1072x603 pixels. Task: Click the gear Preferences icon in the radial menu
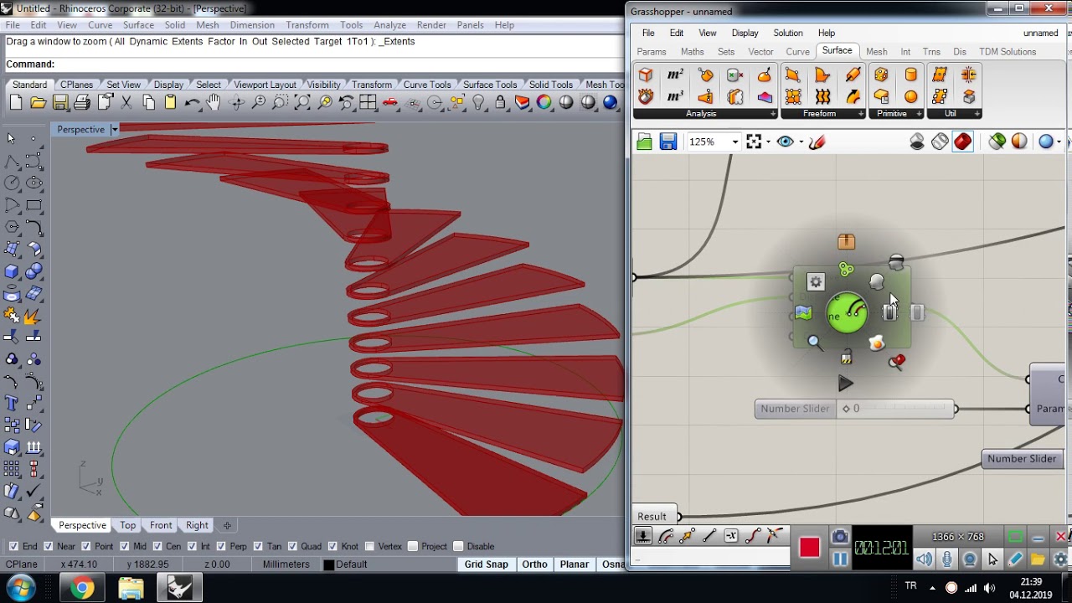coord(816,282)
